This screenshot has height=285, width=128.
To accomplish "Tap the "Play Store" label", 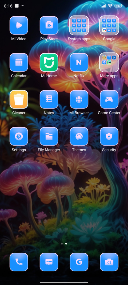I will click(x=49, y=39).
